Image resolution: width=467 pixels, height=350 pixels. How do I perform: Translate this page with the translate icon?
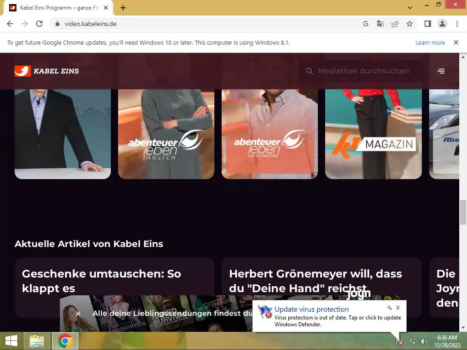pos(380,24)
